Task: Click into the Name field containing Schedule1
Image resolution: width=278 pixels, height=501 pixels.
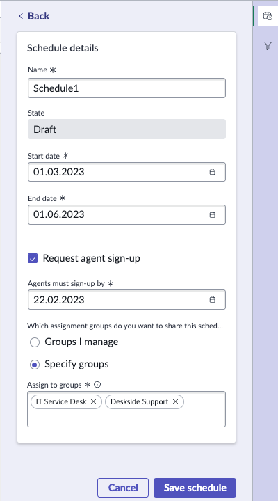Action: click(x=126, y=88)
